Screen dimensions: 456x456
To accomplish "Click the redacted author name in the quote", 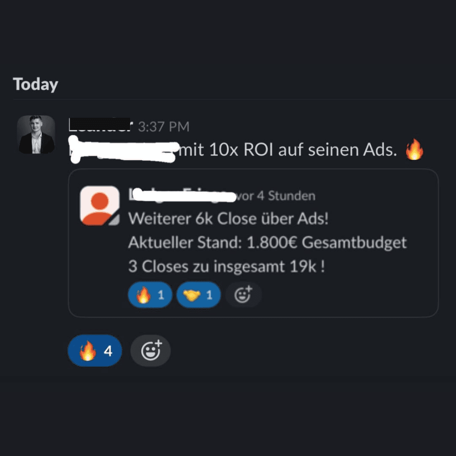I will pos(182,195).
